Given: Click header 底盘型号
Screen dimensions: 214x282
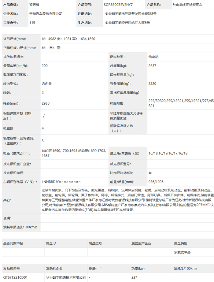Looking at the screenshot, I should (95, 243).
